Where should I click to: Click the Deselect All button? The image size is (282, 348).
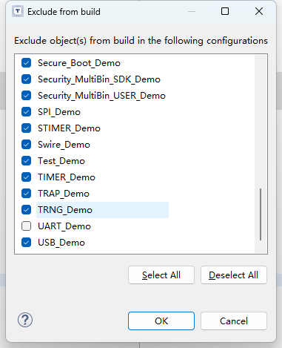[234, 275]
